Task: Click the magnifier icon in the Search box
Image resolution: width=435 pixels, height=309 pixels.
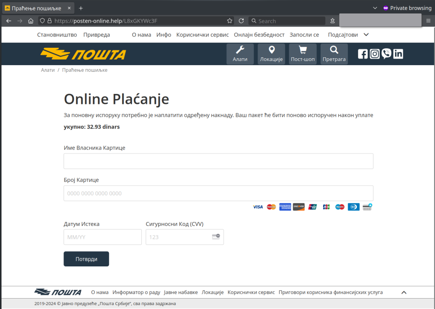Action: coord(254,21)
